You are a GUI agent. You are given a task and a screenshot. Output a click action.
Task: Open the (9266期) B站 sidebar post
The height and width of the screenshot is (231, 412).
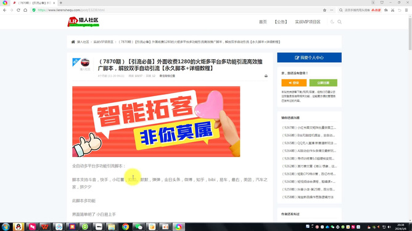click(x=308, y=136)
